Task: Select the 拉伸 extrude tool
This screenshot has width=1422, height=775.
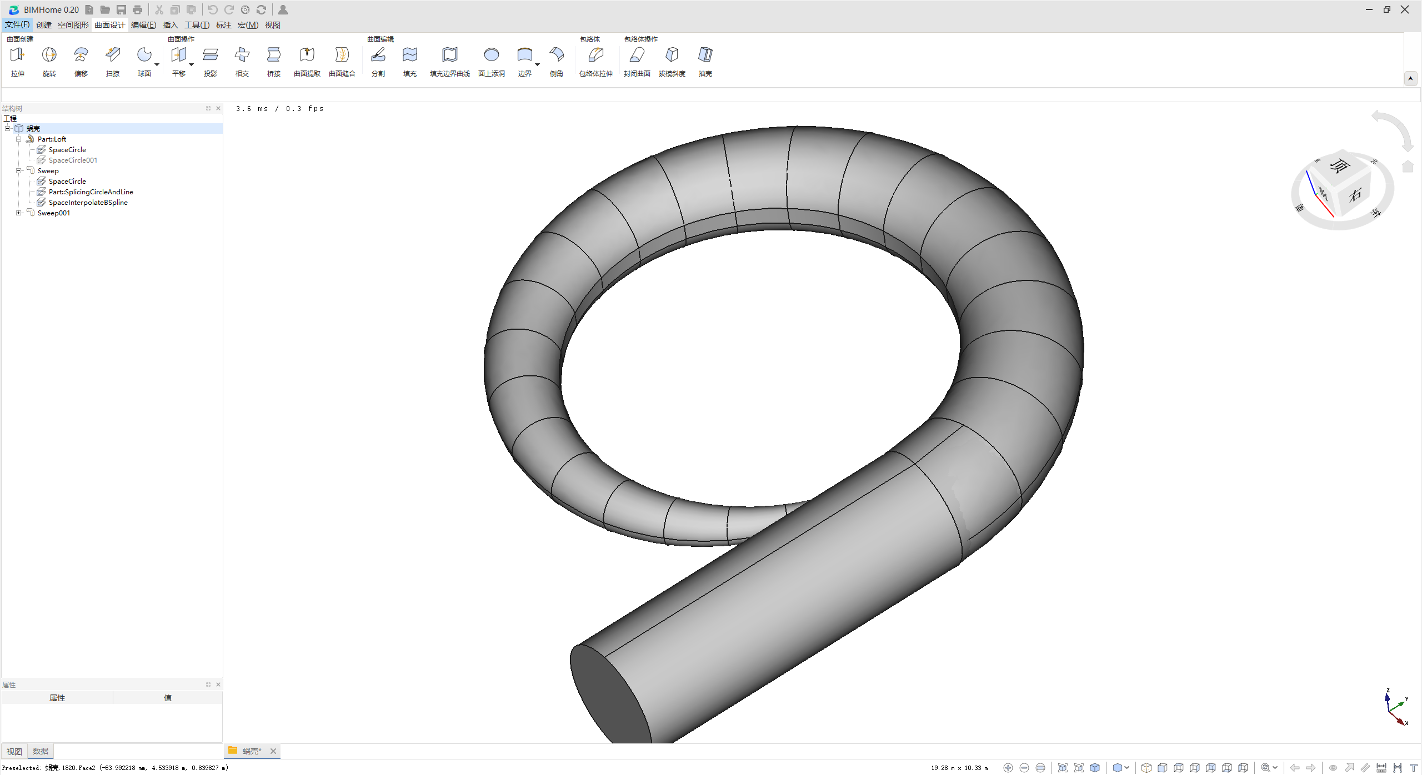Action: 18,61
